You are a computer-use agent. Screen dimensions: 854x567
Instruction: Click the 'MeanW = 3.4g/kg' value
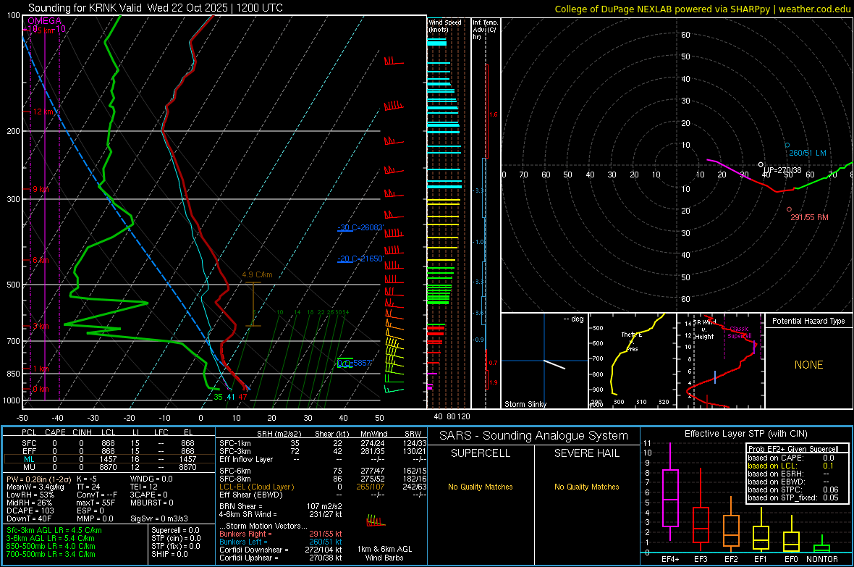35,487
